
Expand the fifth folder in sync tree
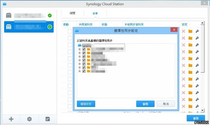pos(79,64)
